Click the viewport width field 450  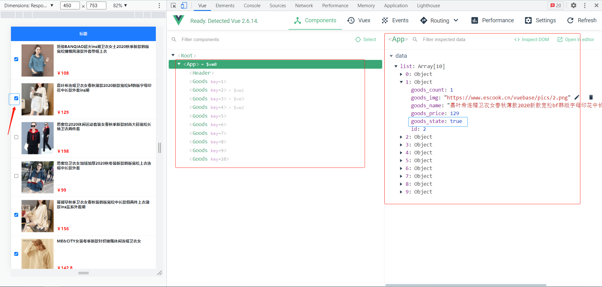70,6
